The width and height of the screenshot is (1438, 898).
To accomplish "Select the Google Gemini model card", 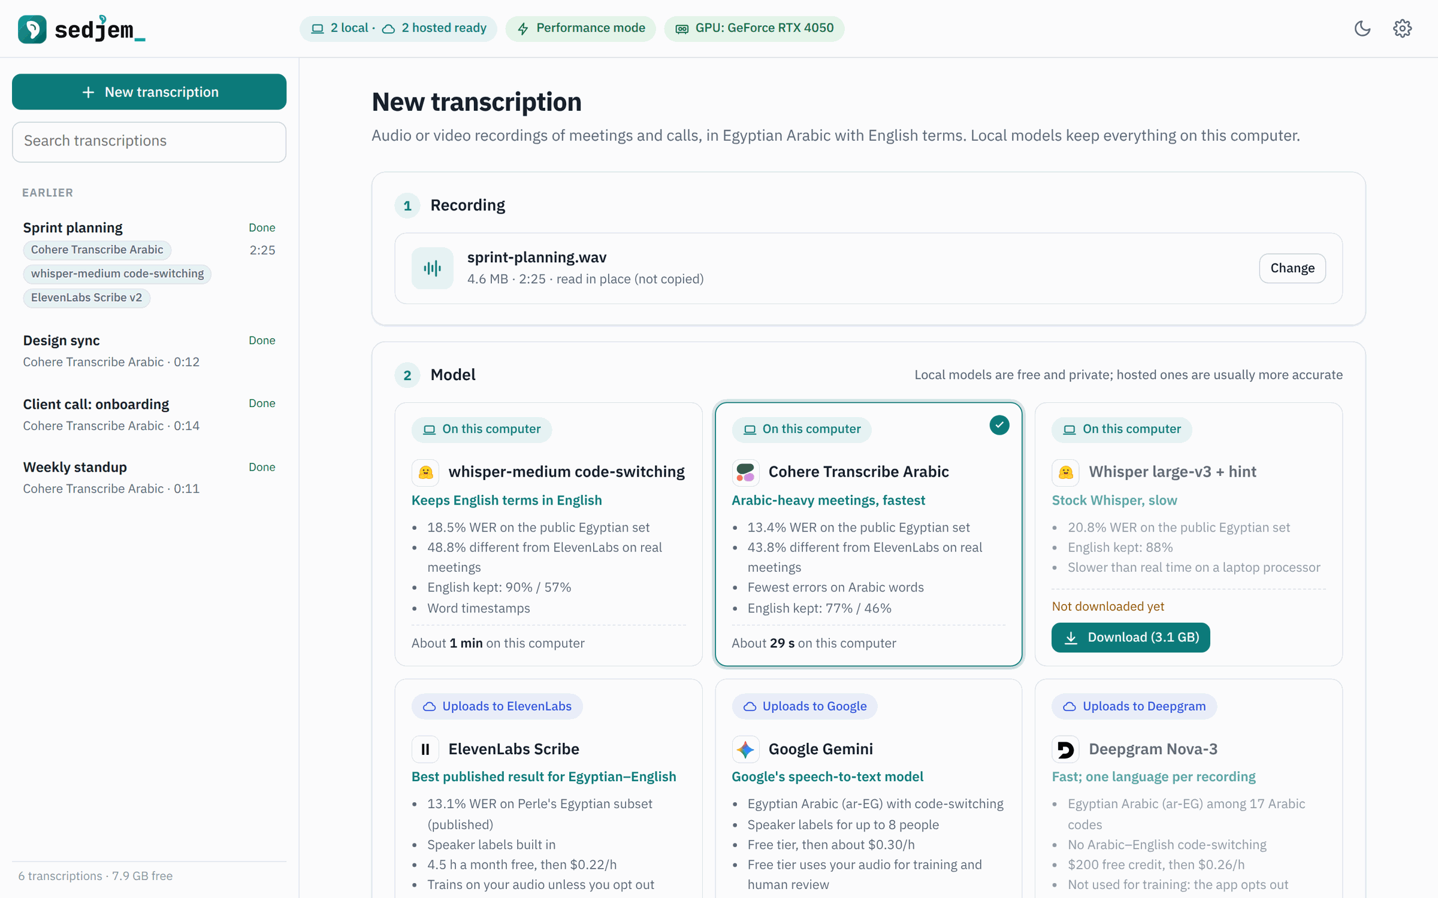I will tap(868, 789).
